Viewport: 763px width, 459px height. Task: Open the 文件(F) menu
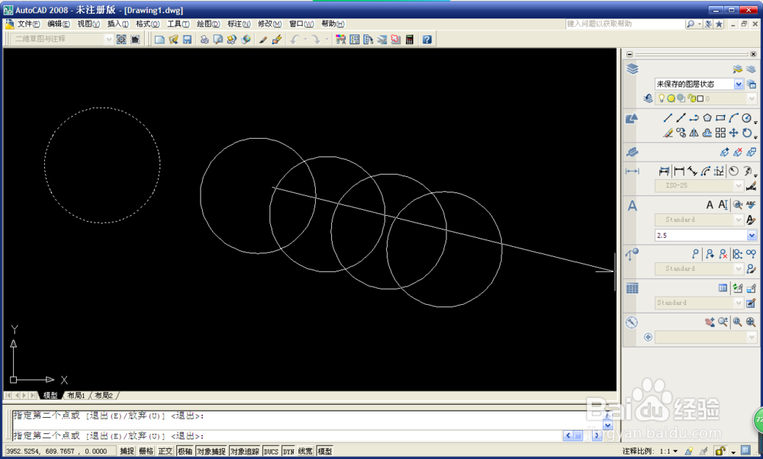(x=28, y=24)
